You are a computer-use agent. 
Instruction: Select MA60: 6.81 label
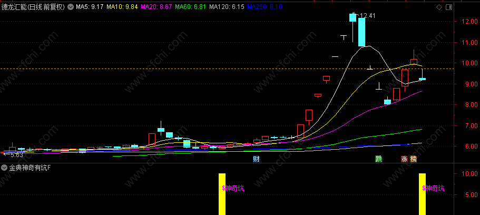click(191, 7)
